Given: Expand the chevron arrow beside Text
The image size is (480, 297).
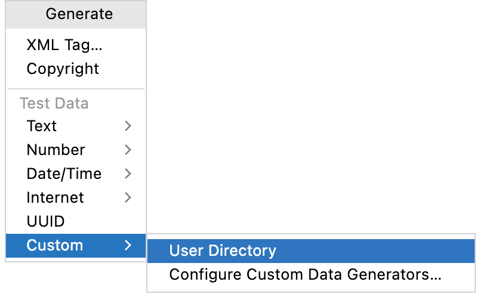Looking at the screenshot, I should (x=128, y=126).
